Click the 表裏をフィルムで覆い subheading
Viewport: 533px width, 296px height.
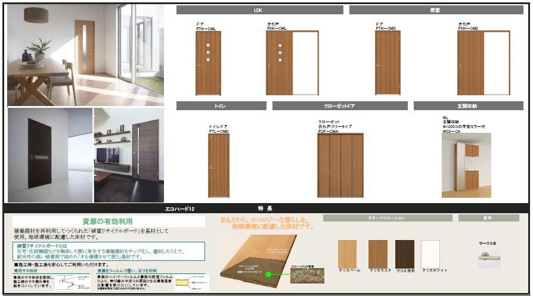click(x=127, y=271)
